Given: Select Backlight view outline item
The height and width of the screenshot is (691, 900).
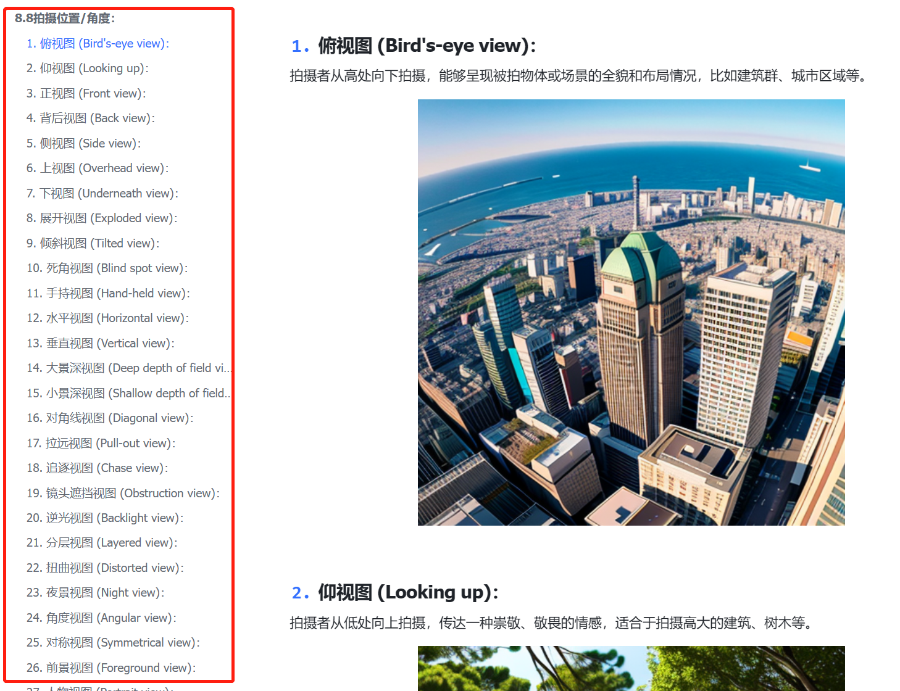Looking at the screenshot, I should click(105, 518).
